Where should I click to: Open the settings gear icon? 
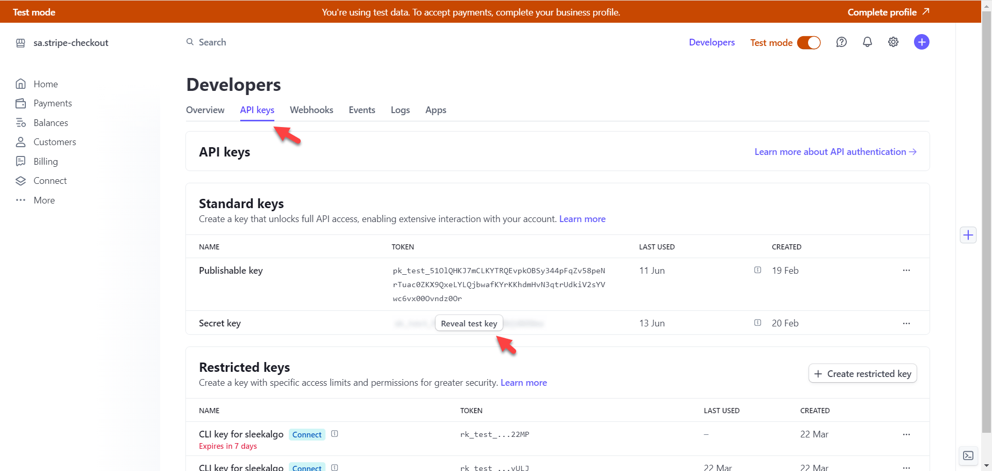pyautogui.click(x=893, y=42)
